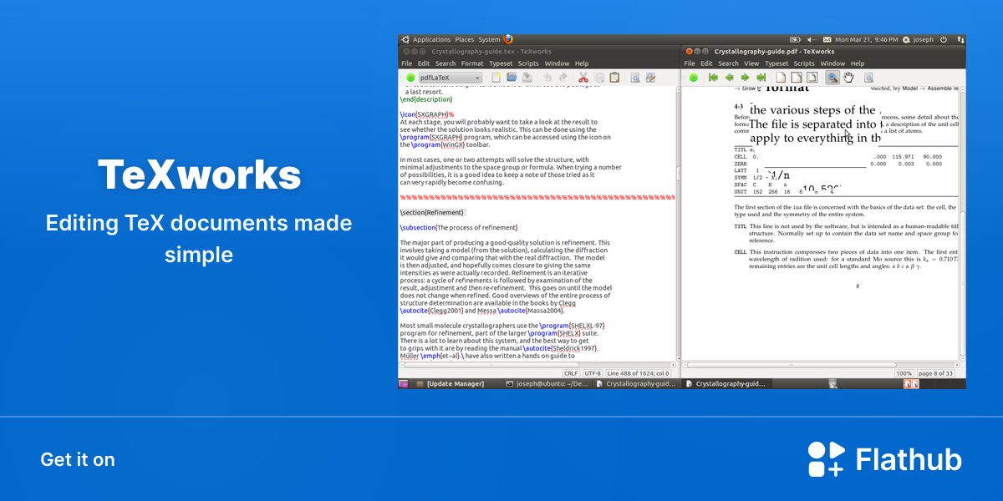Screen dimensions: 1003x501
Task: Create a new document in editor toolbar
Action: (x=496, y=78)
